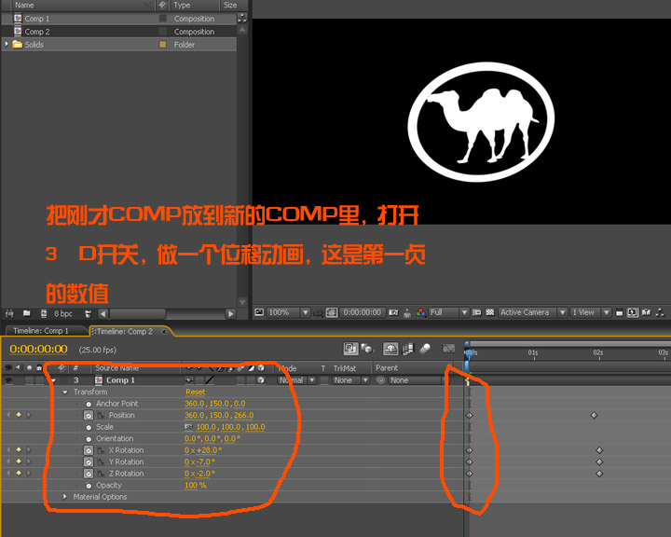Image resolution: width=671 pixels, height=537 pixels.
Task: Click the Region of Interest icon
Action: pos(477,312)
